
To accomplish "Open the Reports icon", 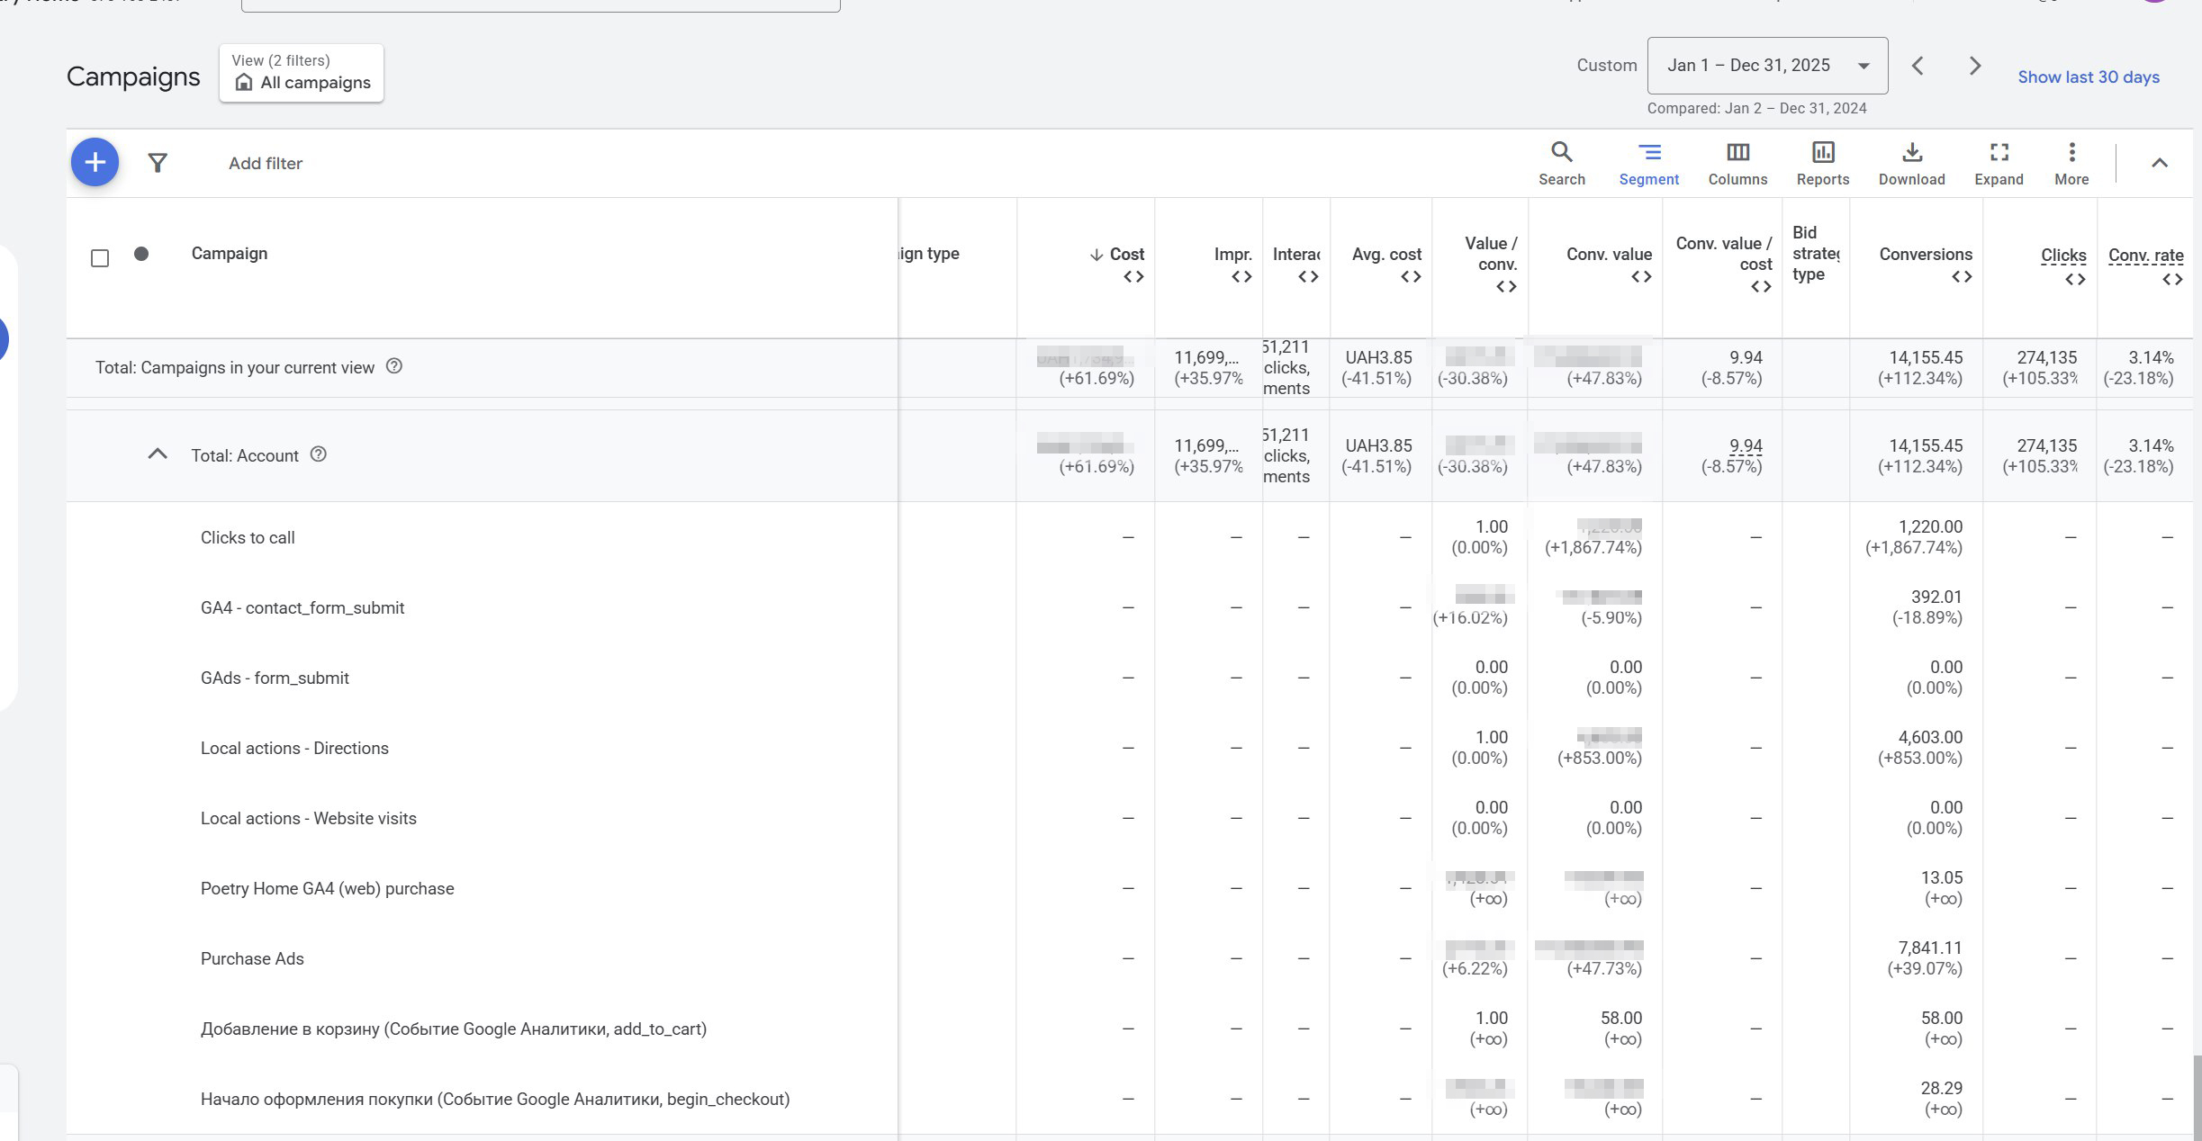I will [1822, 163].
